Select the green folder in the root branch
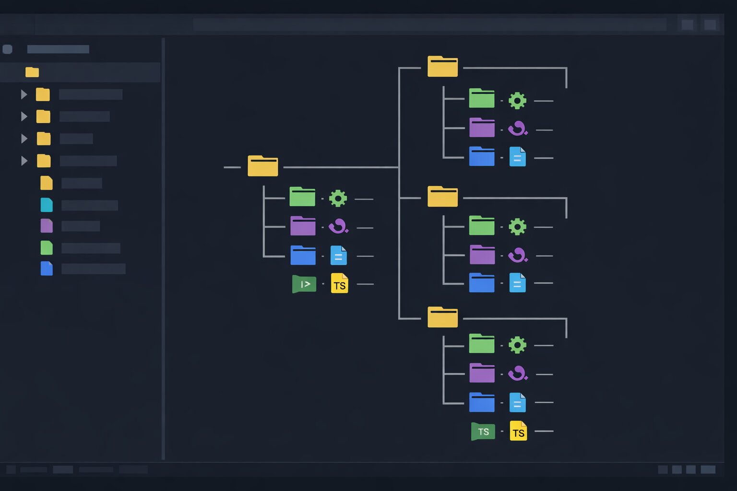The image size is (737, 491). coord(302,197)
